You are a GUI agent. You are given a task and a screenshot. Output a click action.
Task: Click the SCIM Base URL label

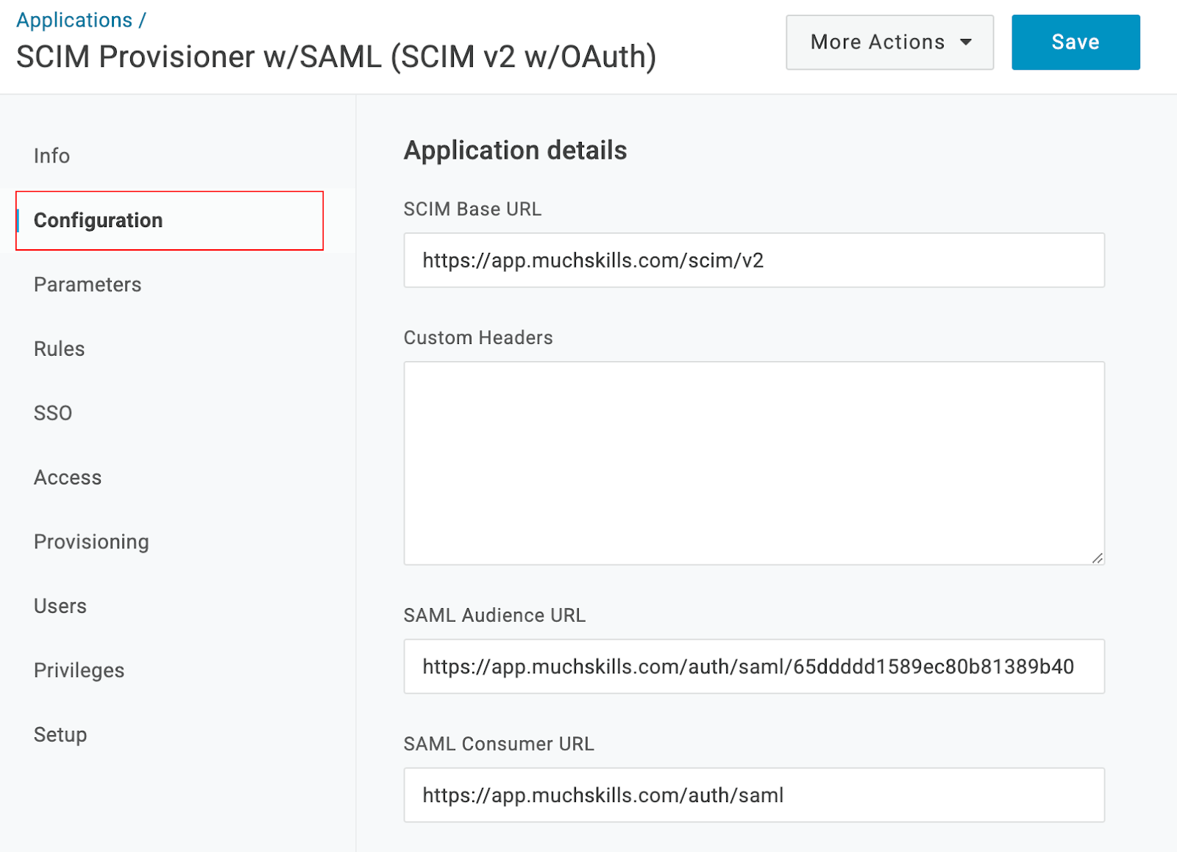tap(472, 210)
